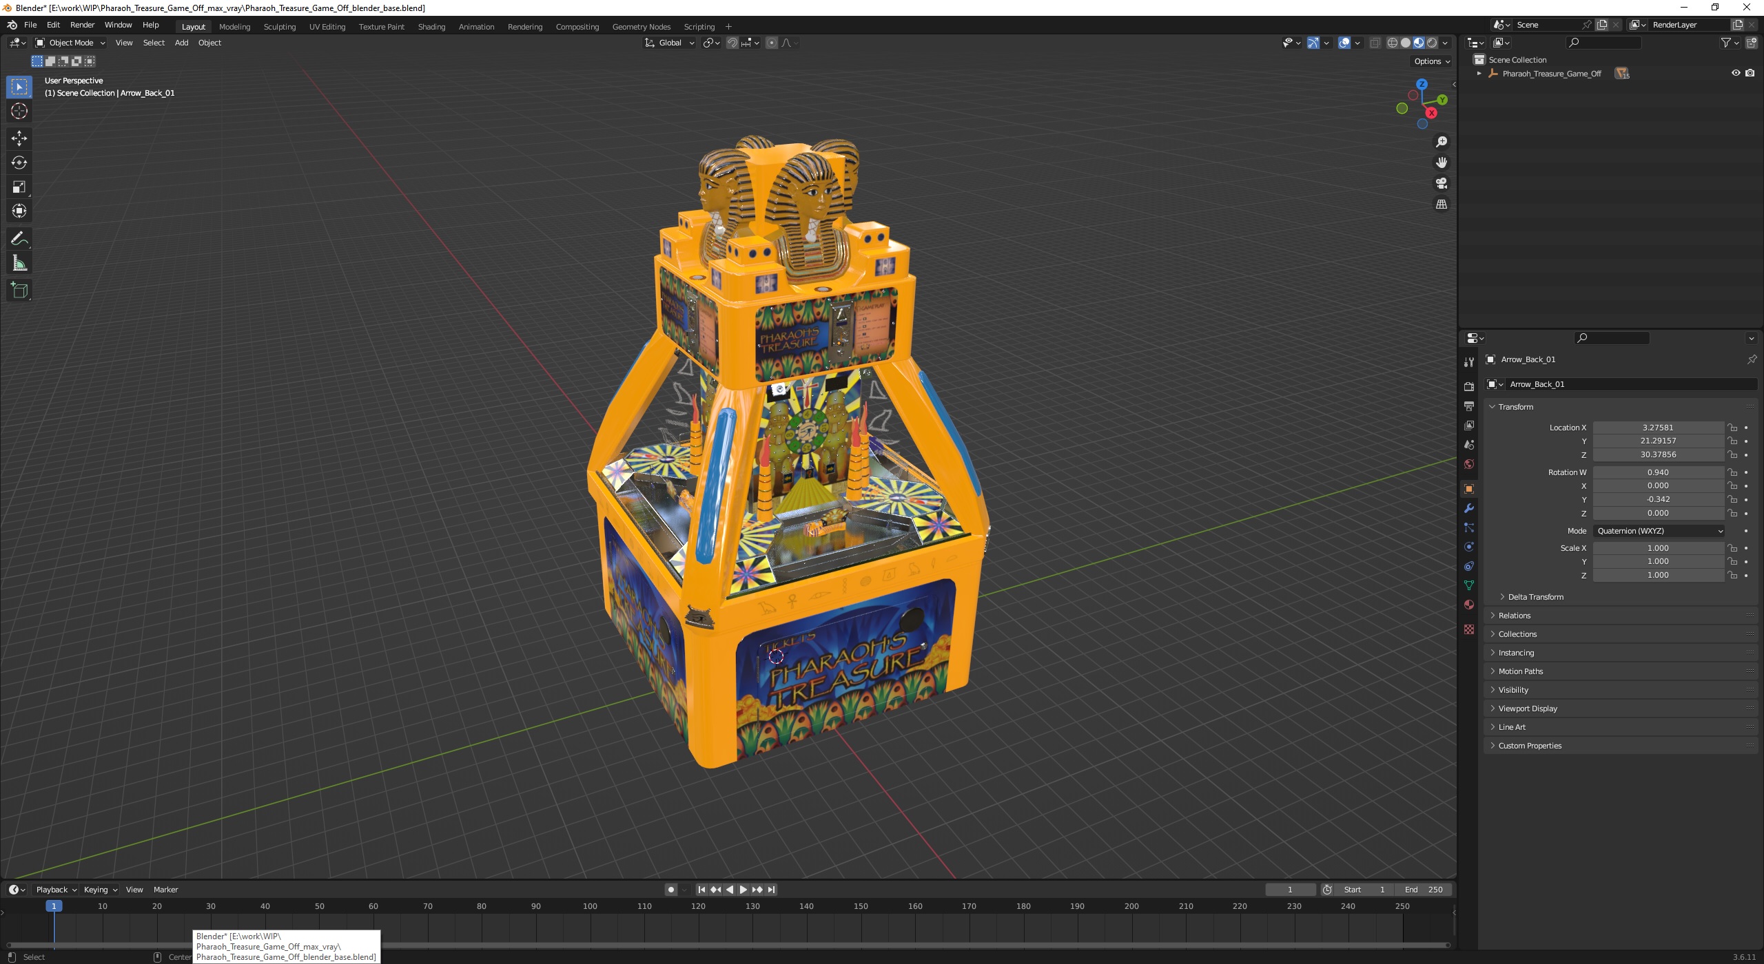Activate the Scale tool
Image resolution: width=1764 pixels, height=964 pixels.
click(x=19, y=187)
